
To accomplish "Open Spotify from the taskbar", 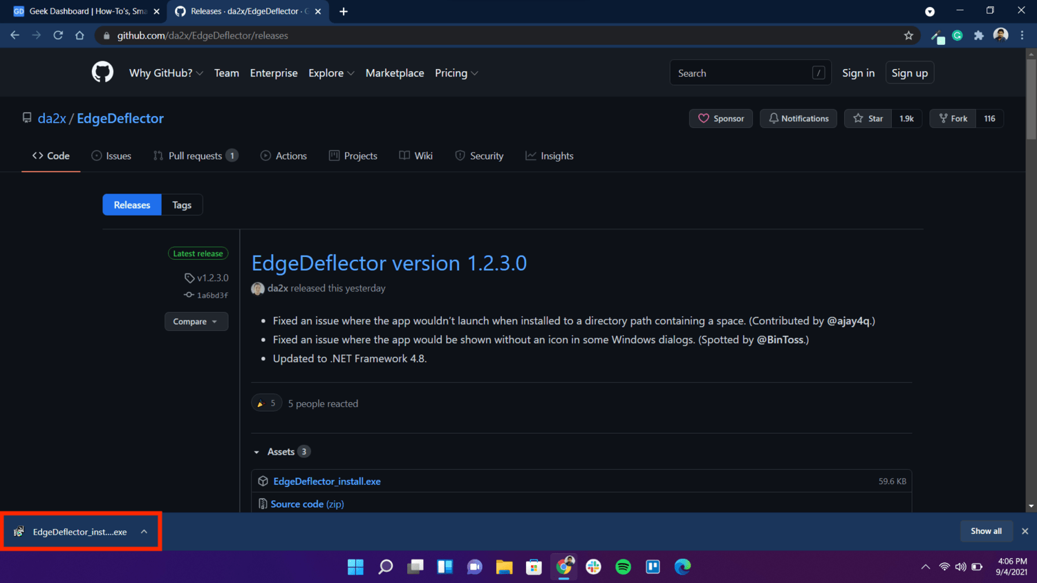I will tap(623, 567).
